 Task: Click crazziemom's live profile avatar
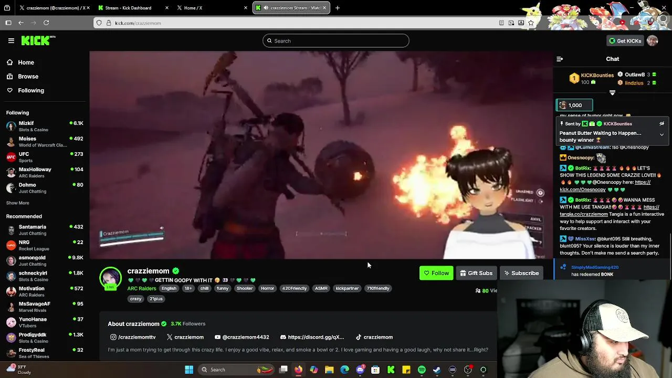pyautogui.click(x=111, y=279)
